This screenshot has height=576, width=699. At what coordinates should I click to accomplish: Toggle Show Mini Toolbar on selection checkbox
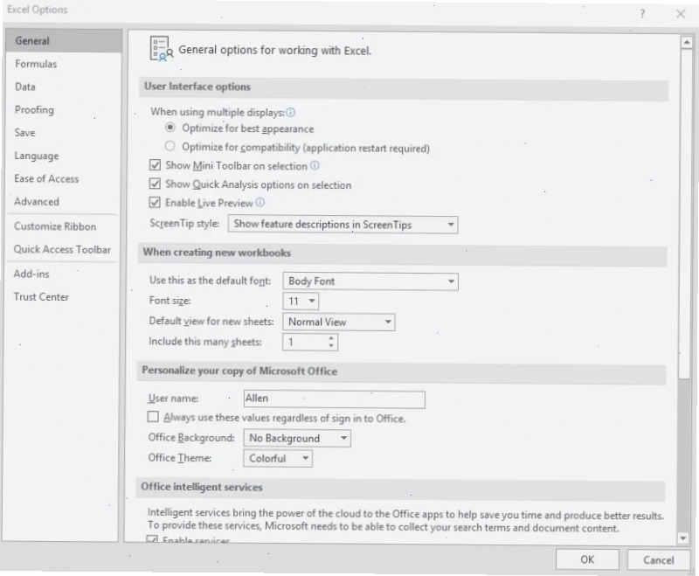point(155,165)
